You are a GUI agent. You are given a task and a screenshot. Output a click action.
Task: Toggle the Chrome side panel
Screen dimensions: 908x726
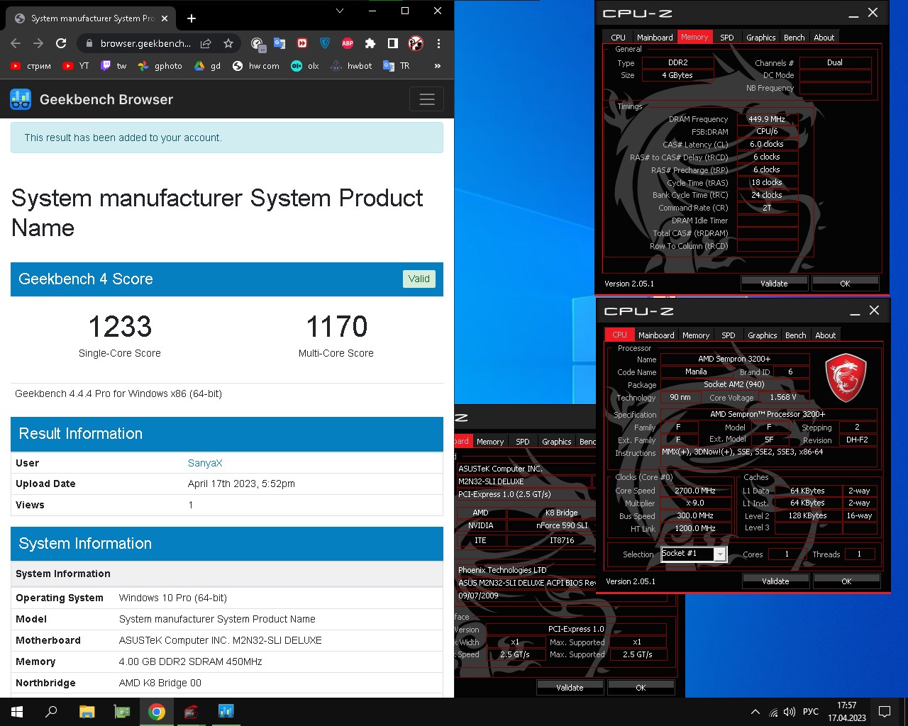(x=393, y=43)
